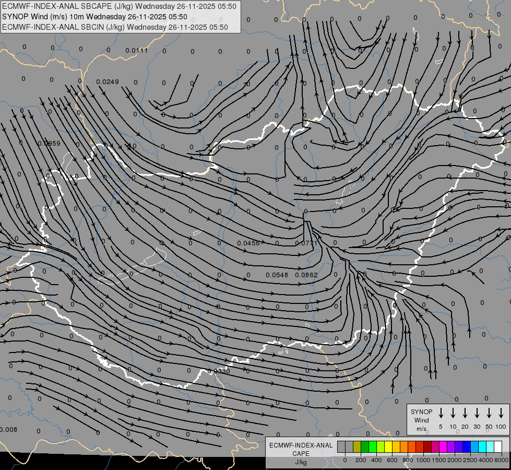Click the olive CAPE swatch near 200
Viewport: 511px width, 470px height.
[x=357, y=447]
